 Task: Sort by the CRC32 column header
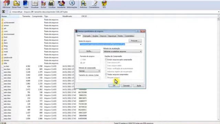[x=84, y=16]
